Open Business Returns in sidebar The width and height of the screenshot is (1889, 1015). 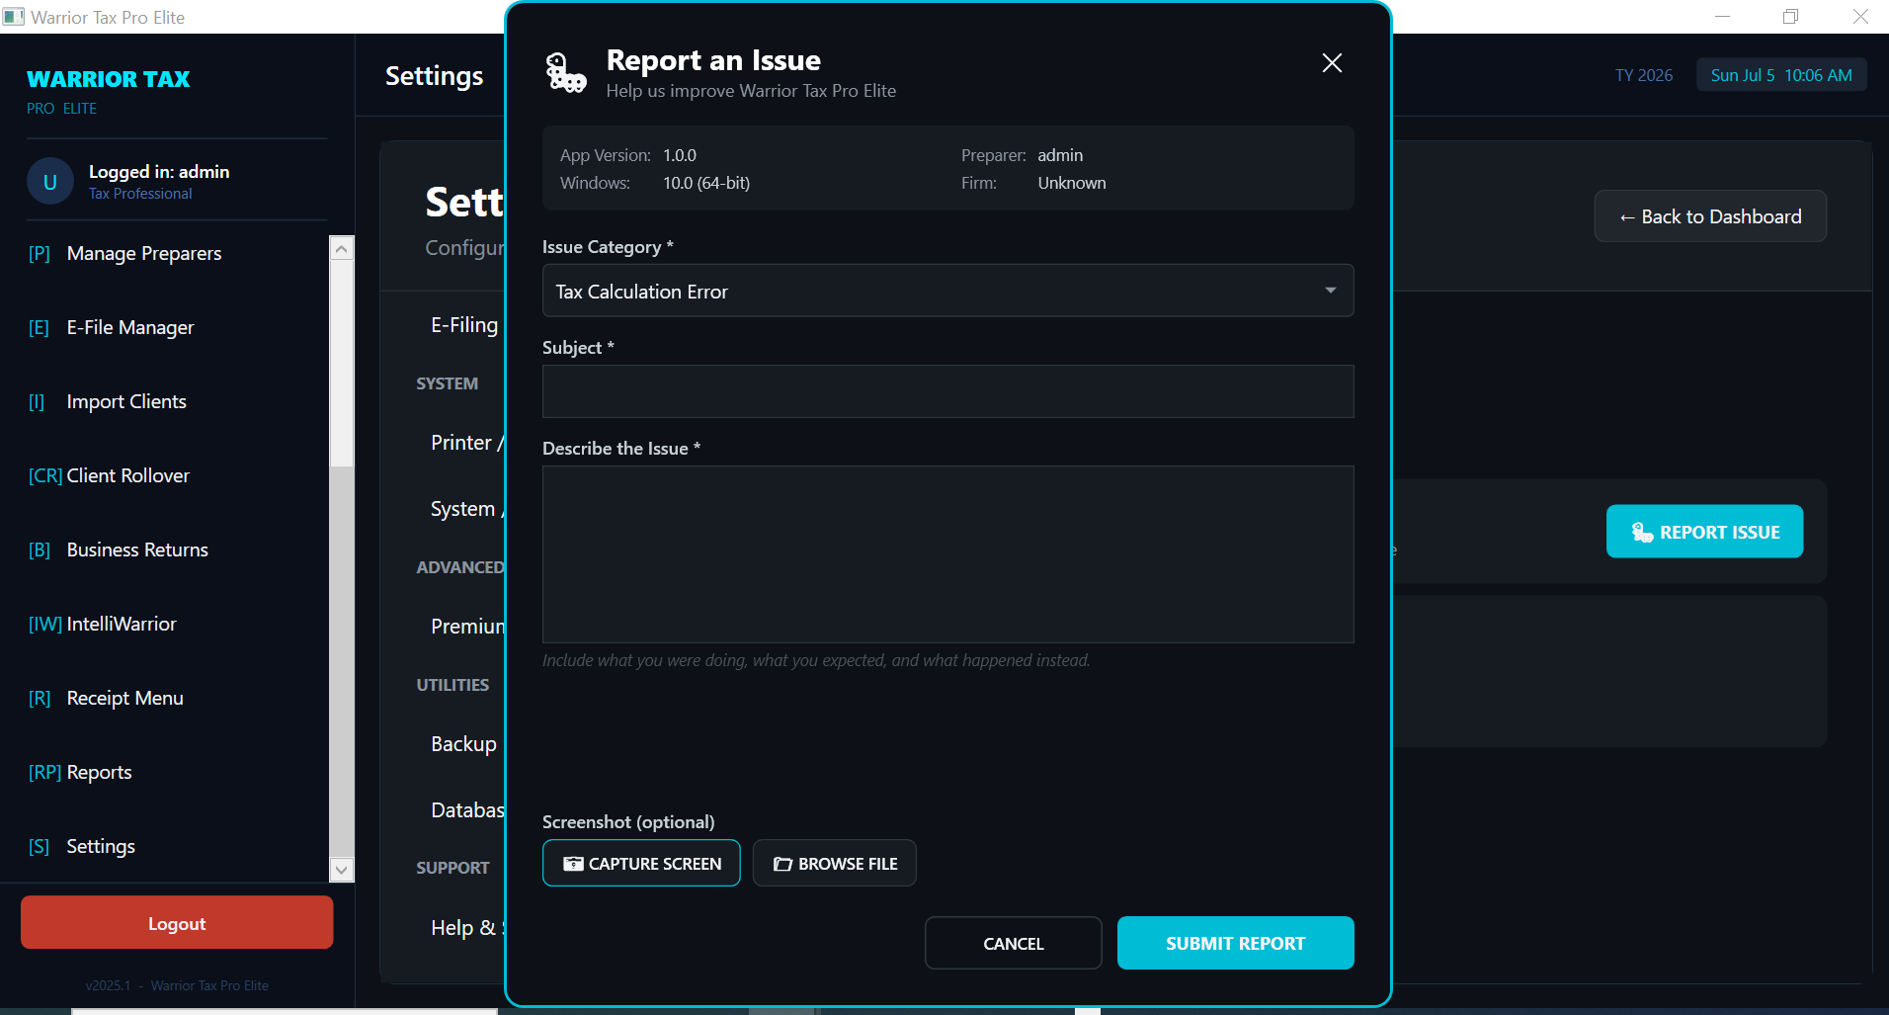(x=164, y=550)
